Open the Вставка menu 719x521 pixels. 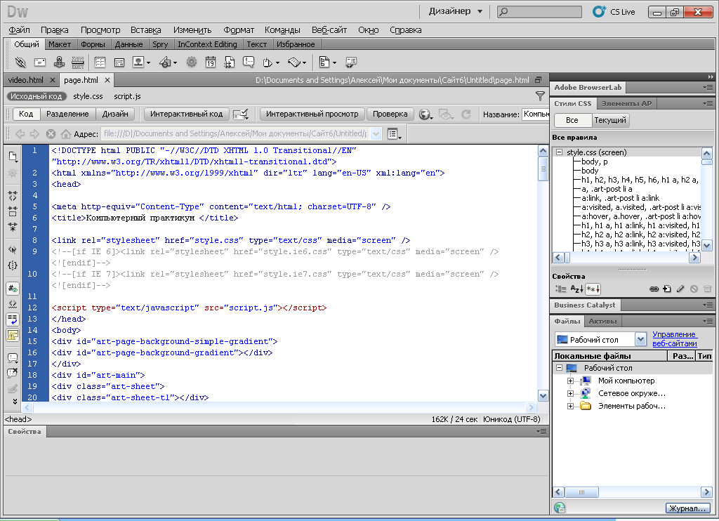click(x=146, y=29)
